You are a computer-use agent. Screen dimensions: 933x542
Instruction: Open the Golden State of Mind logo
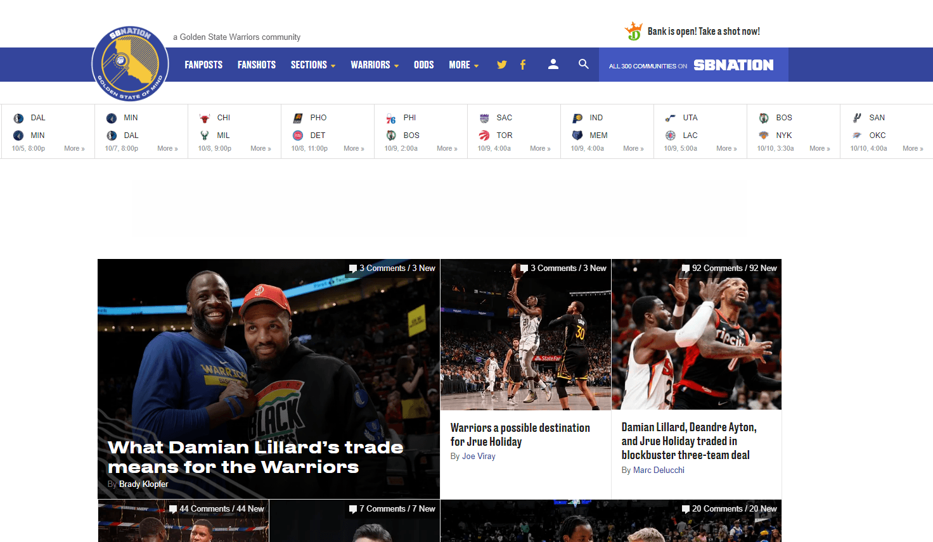pos(130,63)
